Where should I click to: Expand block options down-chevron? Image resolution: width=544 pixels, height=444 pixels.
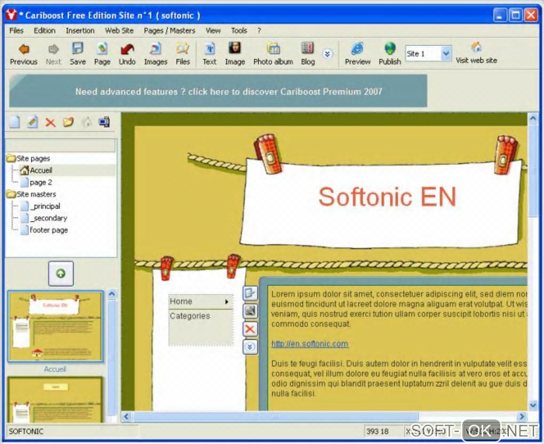pos(250,346)
